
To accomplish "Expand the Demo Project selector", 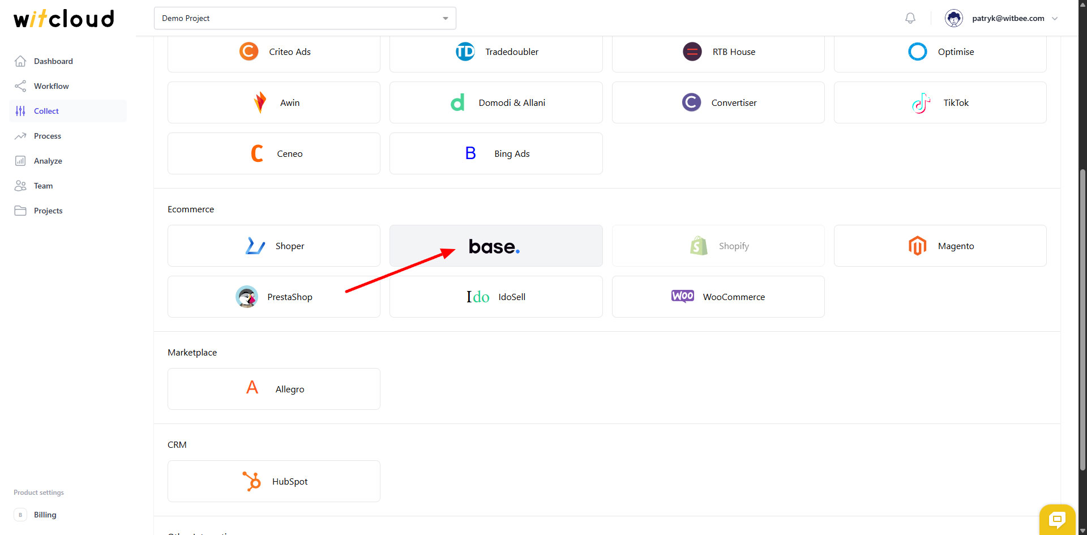I will point(305,18).
